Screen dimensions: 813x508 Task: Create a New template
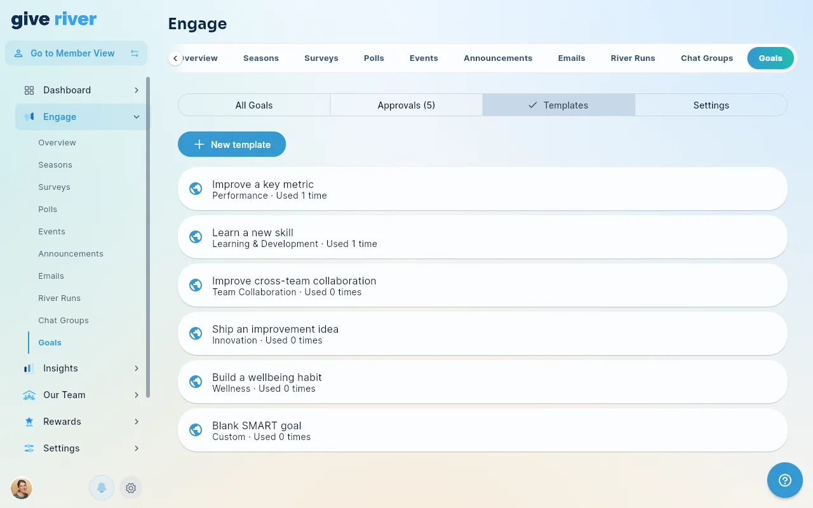coord(232,144)
